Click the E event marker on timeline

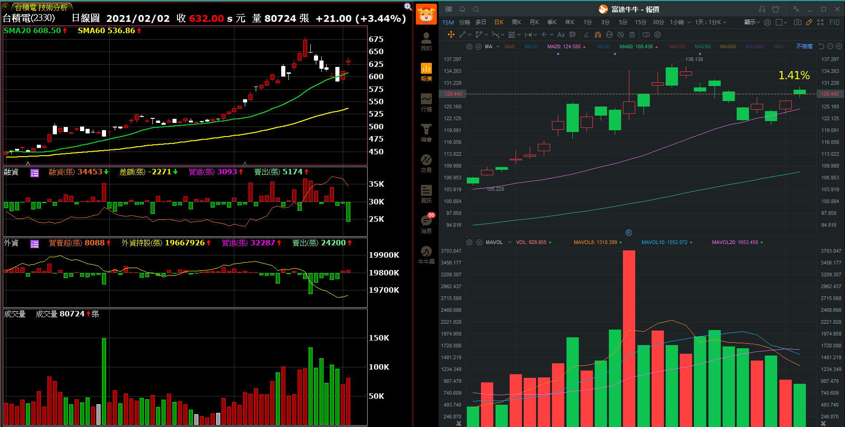[629, 233]
